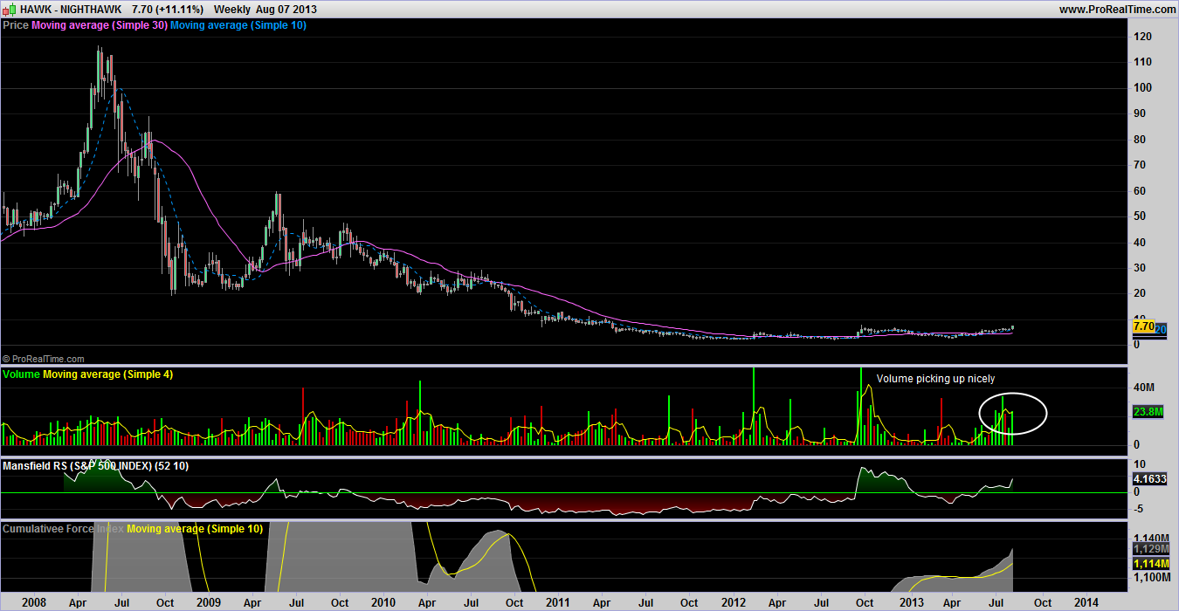This screenshot has height=611, width=1179.
Task: Click the 2013 marker on time axis
Action: (911, 602)
